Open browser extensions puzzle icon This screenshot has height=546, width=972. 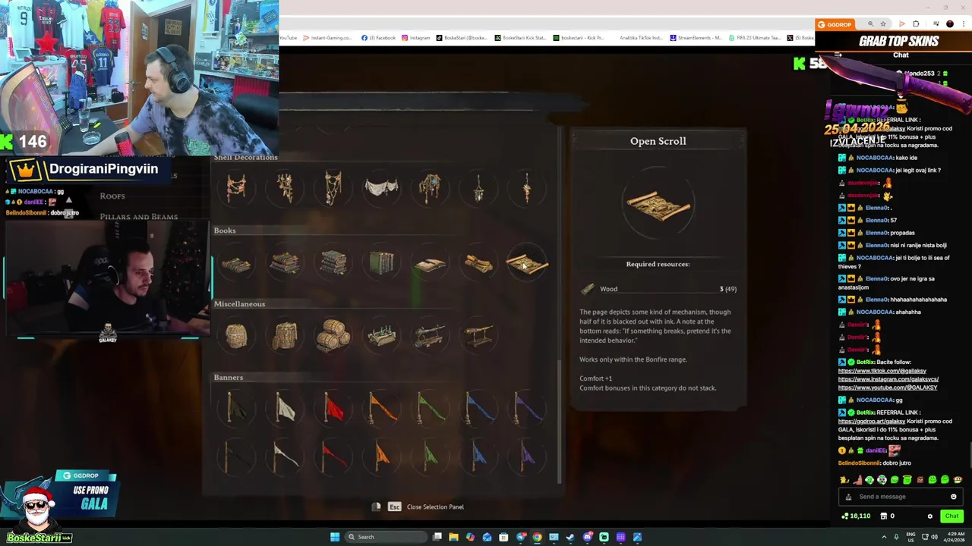tap(916, 24)
